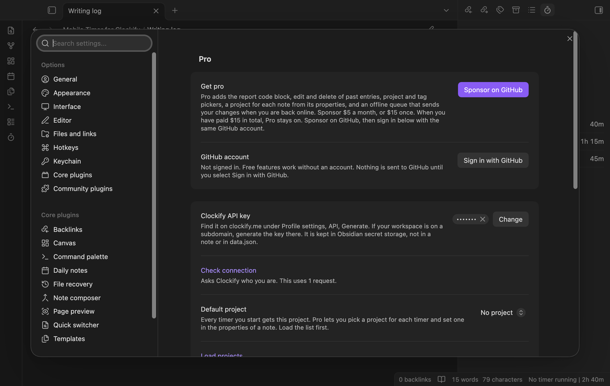Open the archive box panel icon
Screen dimensions: 610x386
coord(516,10)
